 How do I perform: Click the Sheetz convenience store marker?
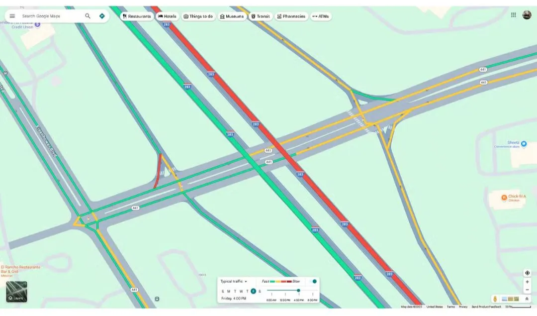click(524, 144)
